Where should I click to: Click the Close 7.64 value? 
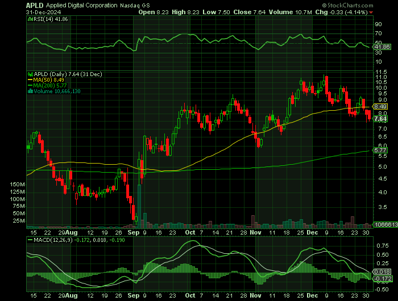click(250, 12)
